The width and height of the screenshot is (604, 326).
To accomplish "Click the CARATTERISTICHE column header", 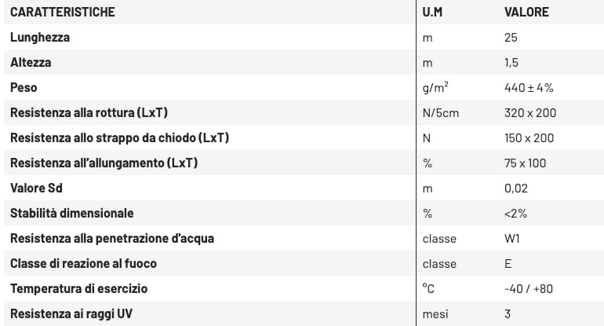I will click(62, 13).
